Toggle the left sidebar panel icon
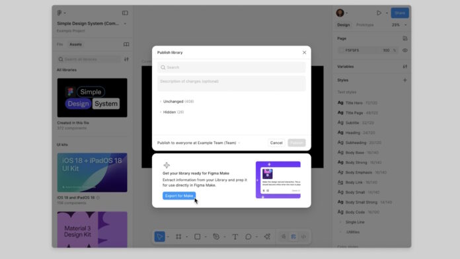Viewport: 460px width, 259px height. pyautogui.click(x=125, y=13)
